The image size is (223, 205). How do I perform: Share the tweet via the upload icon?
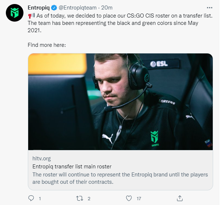pyautogui.click(x=179, y=198)
